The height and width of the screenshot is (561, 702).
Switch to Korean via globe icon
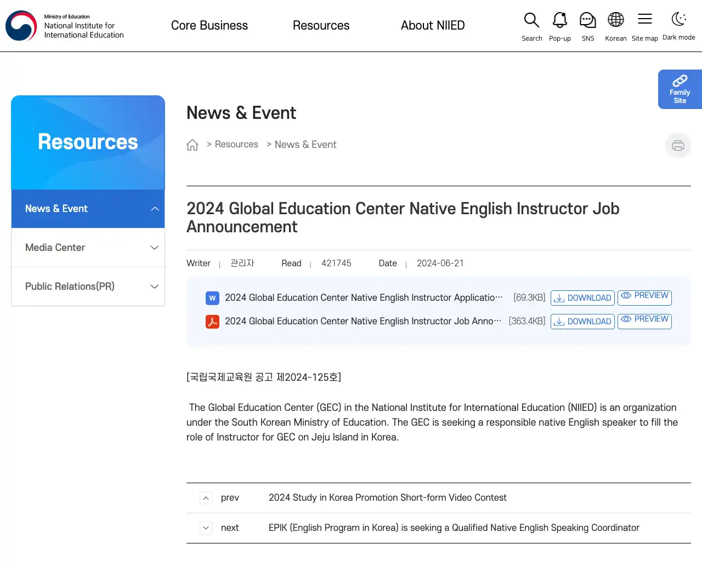(615, 21)
